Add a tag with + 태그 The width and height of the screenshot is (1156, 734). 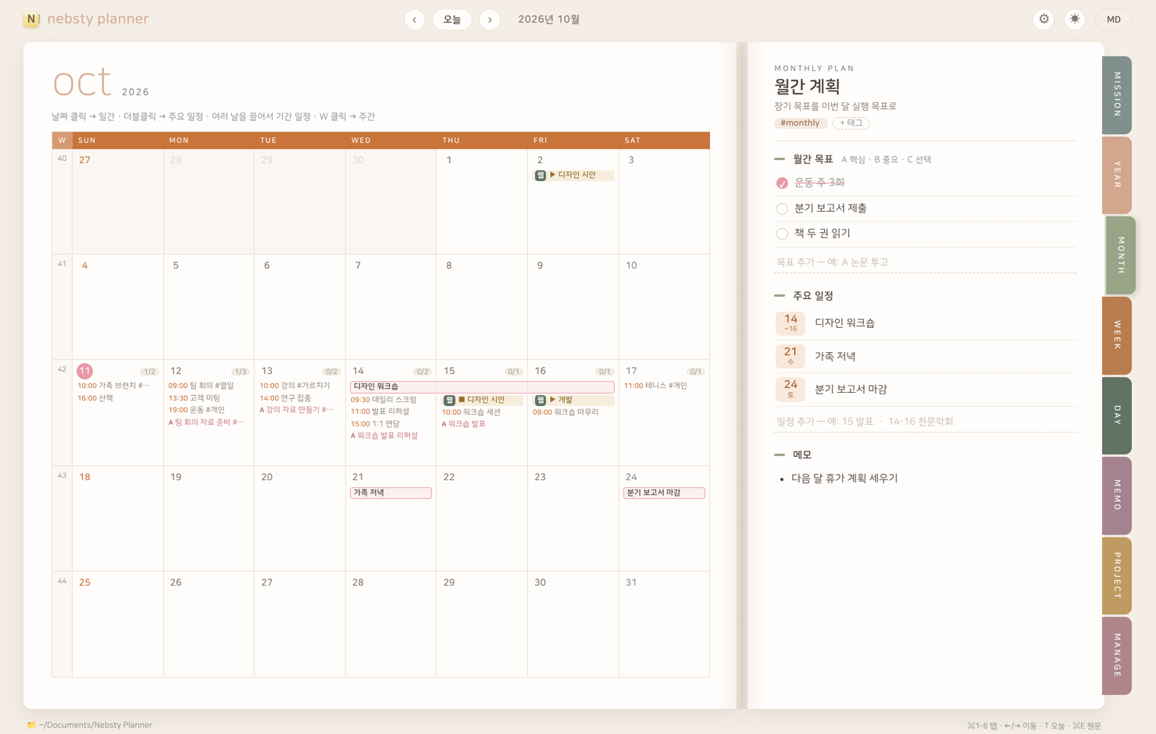pos(851,123)
